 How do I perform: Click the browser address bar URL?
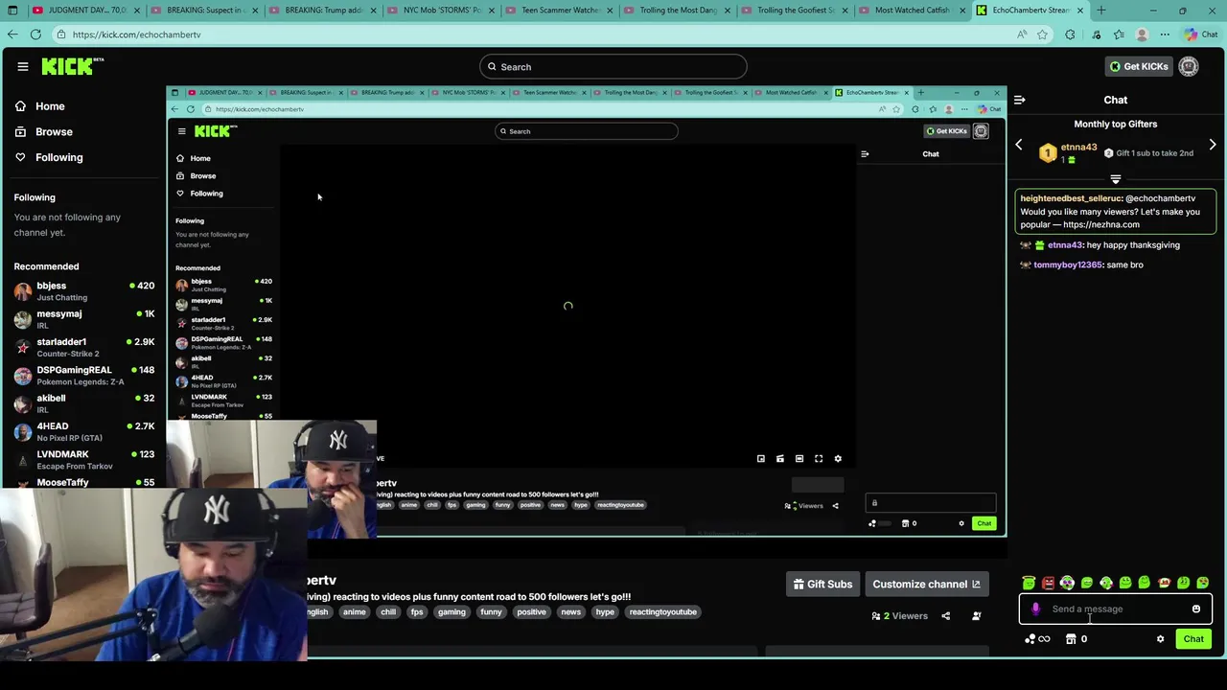click(136, 34)
